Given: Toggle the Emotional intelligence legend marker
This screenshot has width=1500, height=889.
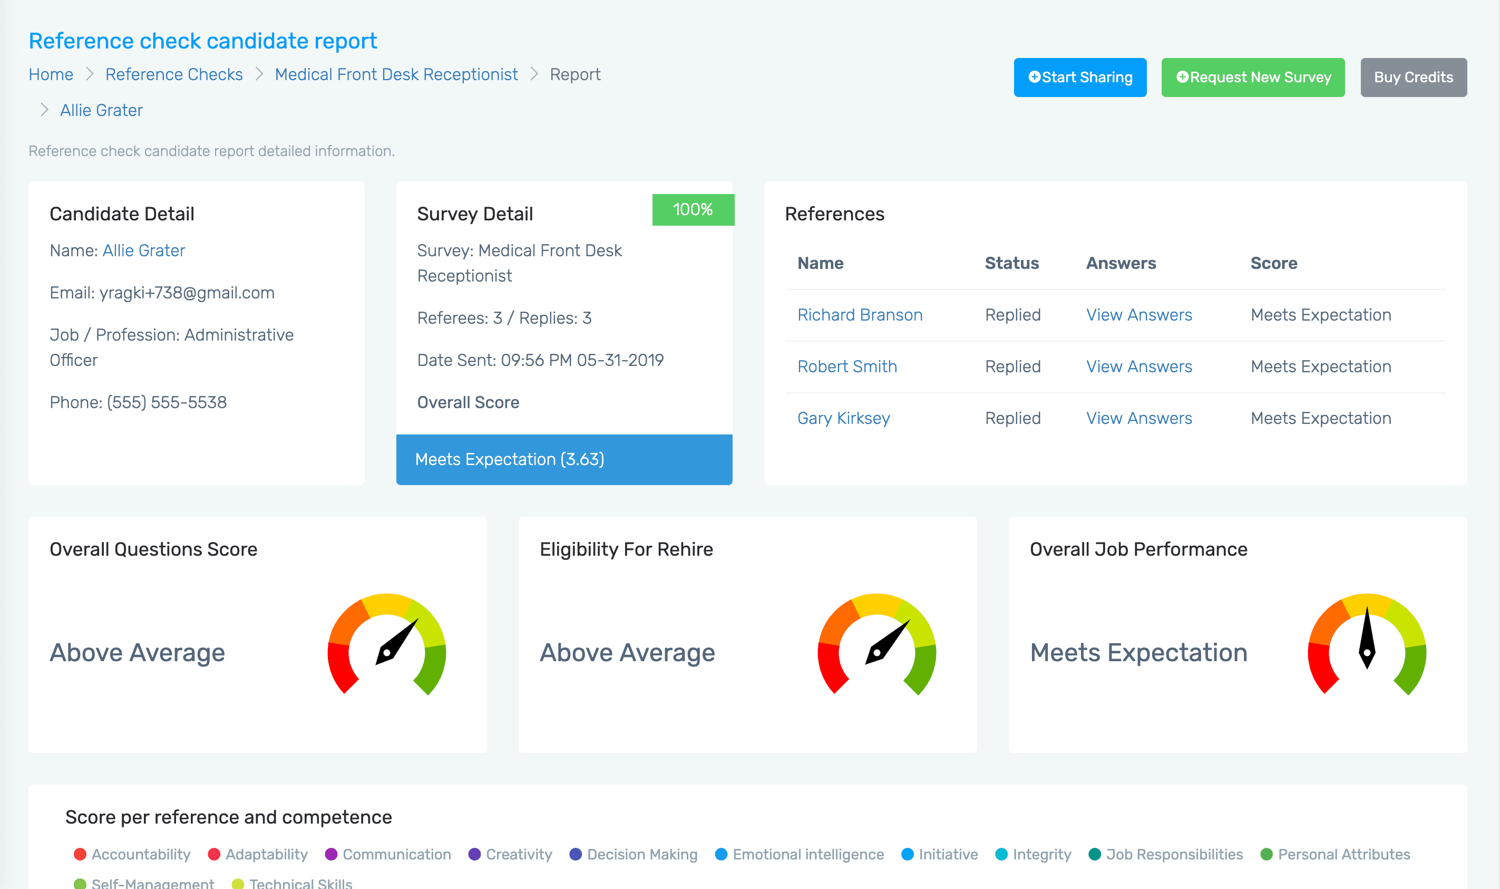Looking at the screenshot, I should click(x=722, y=854).
